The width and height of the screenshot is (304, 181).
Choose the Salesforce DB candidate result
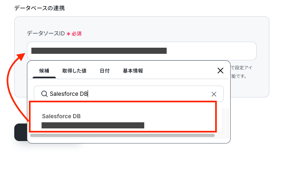[x=123, y=117]
